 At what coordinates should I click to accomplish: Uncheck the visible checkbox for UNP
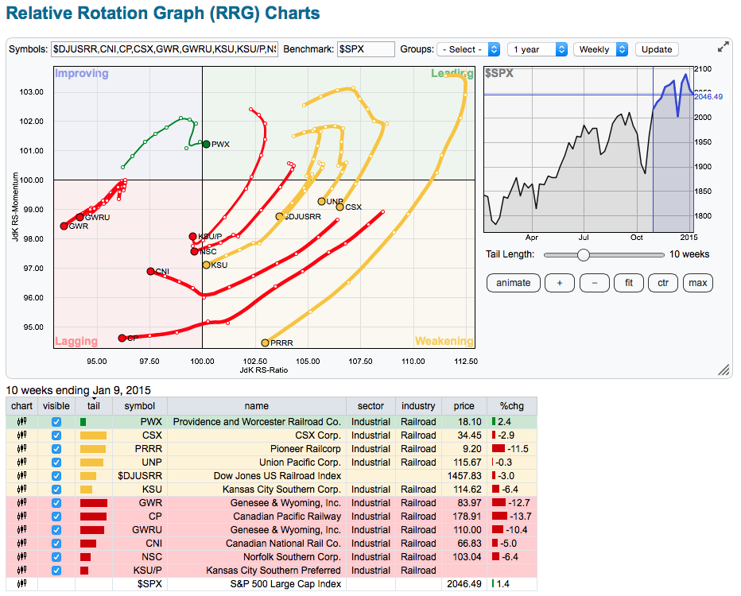pyautogui.click(x=56, y=462)
